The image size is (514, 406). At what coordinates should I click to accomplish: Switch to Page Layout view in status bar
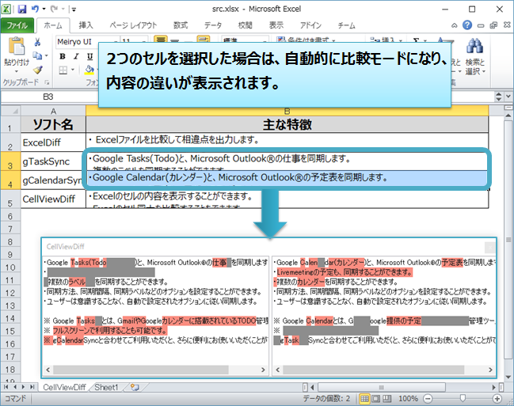coord(375,399)
